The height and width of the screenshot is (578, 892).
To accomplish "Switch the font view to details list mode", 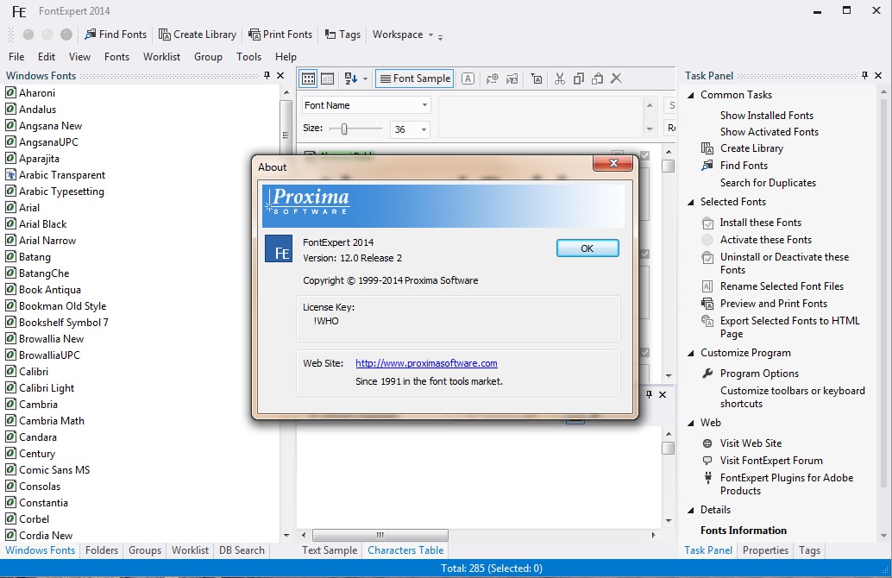I will (328, 79).
